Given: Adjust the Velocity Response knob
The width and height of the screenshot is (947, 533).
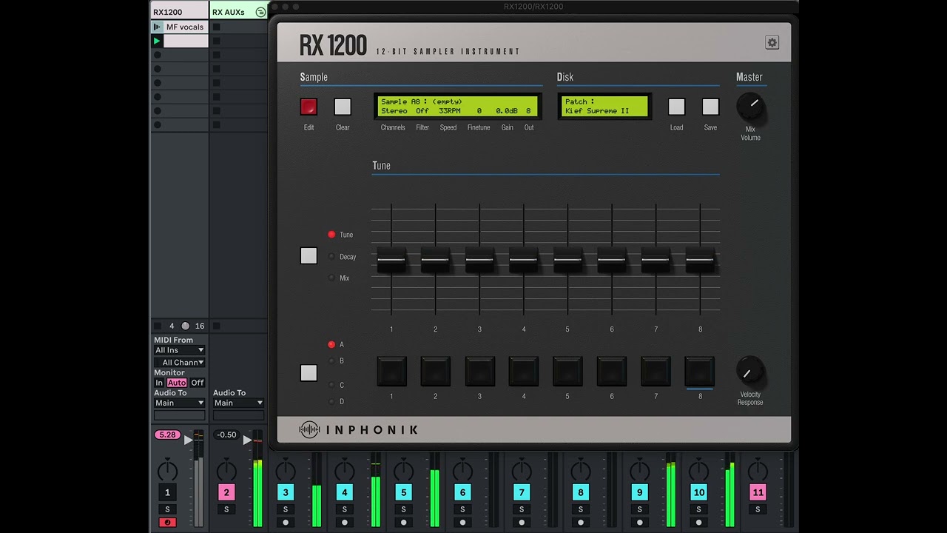Looking at the screenshot, I should click(x=750, y=370).
